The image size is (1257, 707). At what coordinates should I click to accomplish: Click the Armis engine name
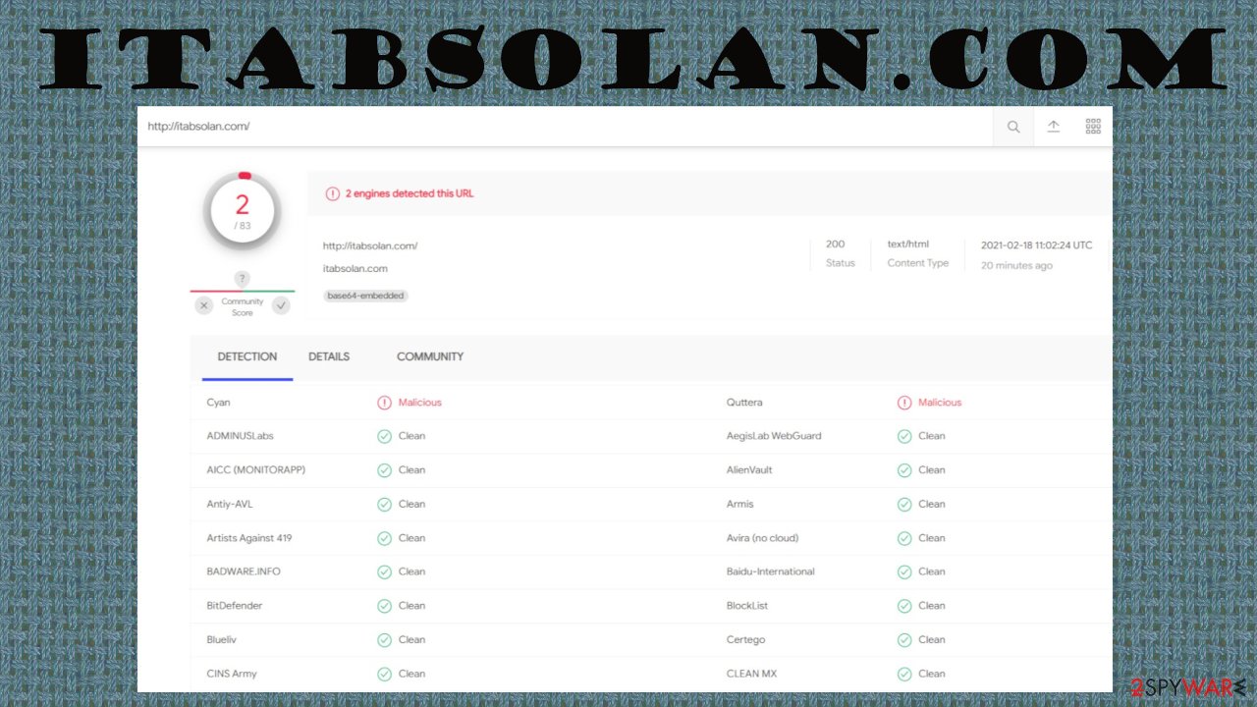pyautogui.click(x=740, y=504)
